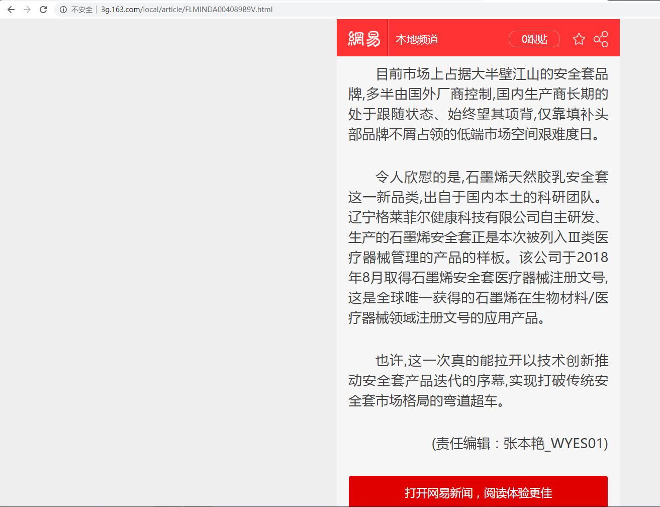
Task: Click the paragraph starting with 令人欣慰的是
Action: (x=478, y=247)
